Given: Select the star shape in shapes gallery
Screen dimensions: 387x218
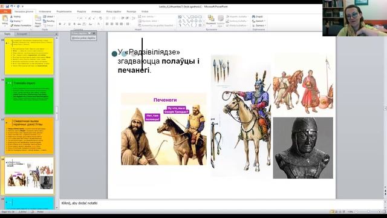Looking at the screenshot, I should pyautogui.click(x=200, y=25).
